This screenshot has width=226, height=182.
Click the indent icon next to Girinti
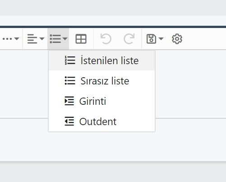click(69, 101)
